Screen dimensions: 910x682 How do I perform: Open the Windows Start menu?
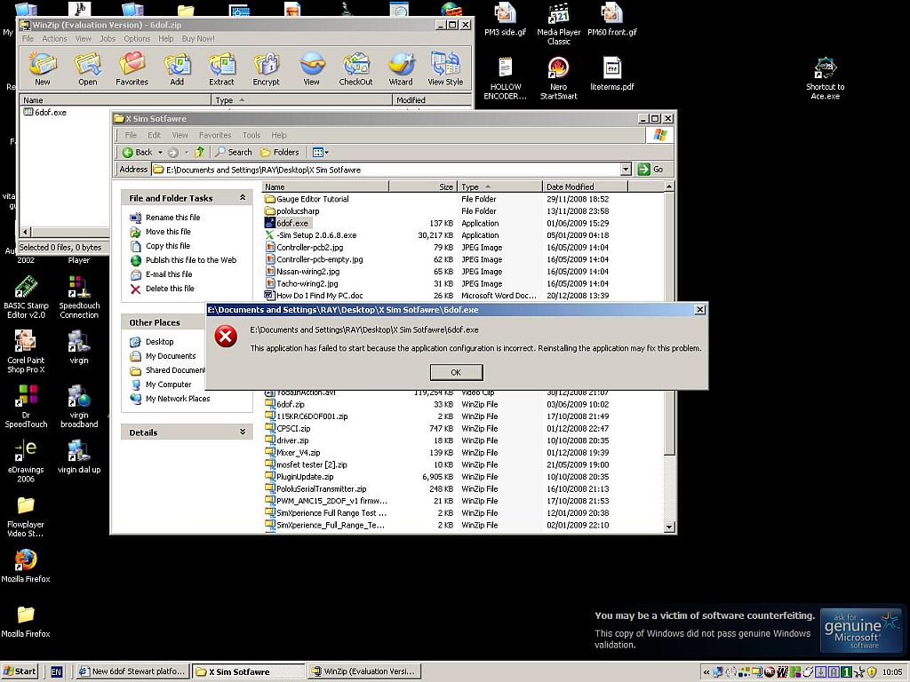(20, 671)
